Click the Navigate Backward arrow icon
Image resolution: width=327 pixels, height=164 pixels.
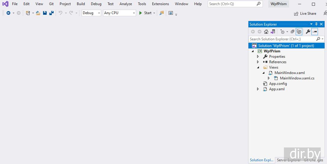coord(8,13)
